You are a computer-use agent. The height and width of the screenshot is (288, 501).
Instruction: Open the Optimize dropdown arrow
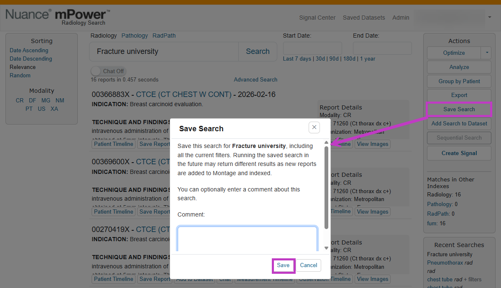487,53
